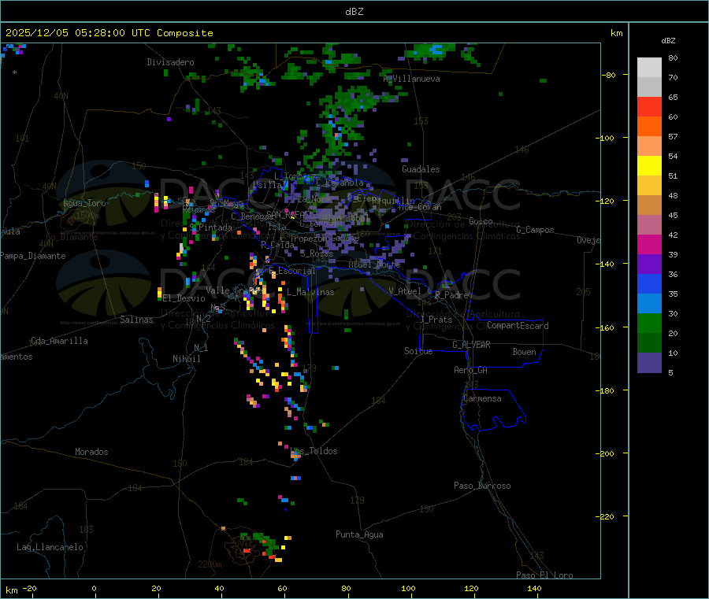This screenshot has width=709, height=599.
Task: Click the '-80' tick on the right axis
Action: [x=609, y=75]
